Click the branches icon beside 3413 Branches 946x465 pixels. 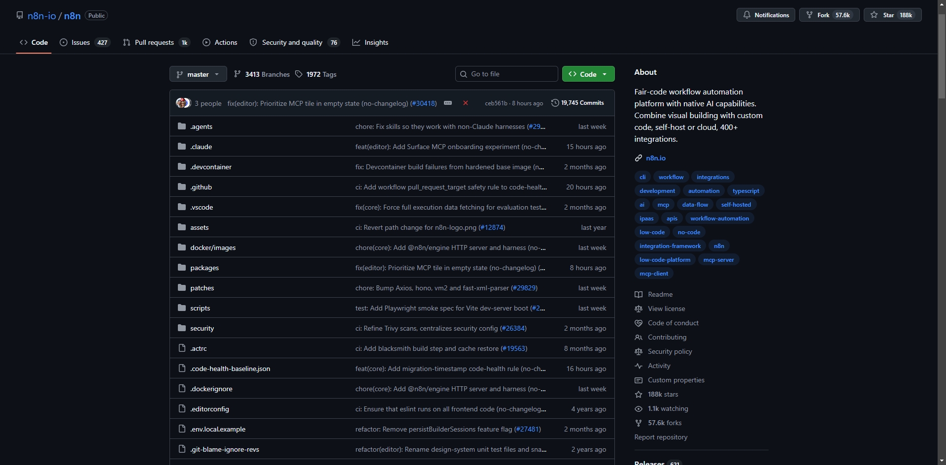(237, 74)
